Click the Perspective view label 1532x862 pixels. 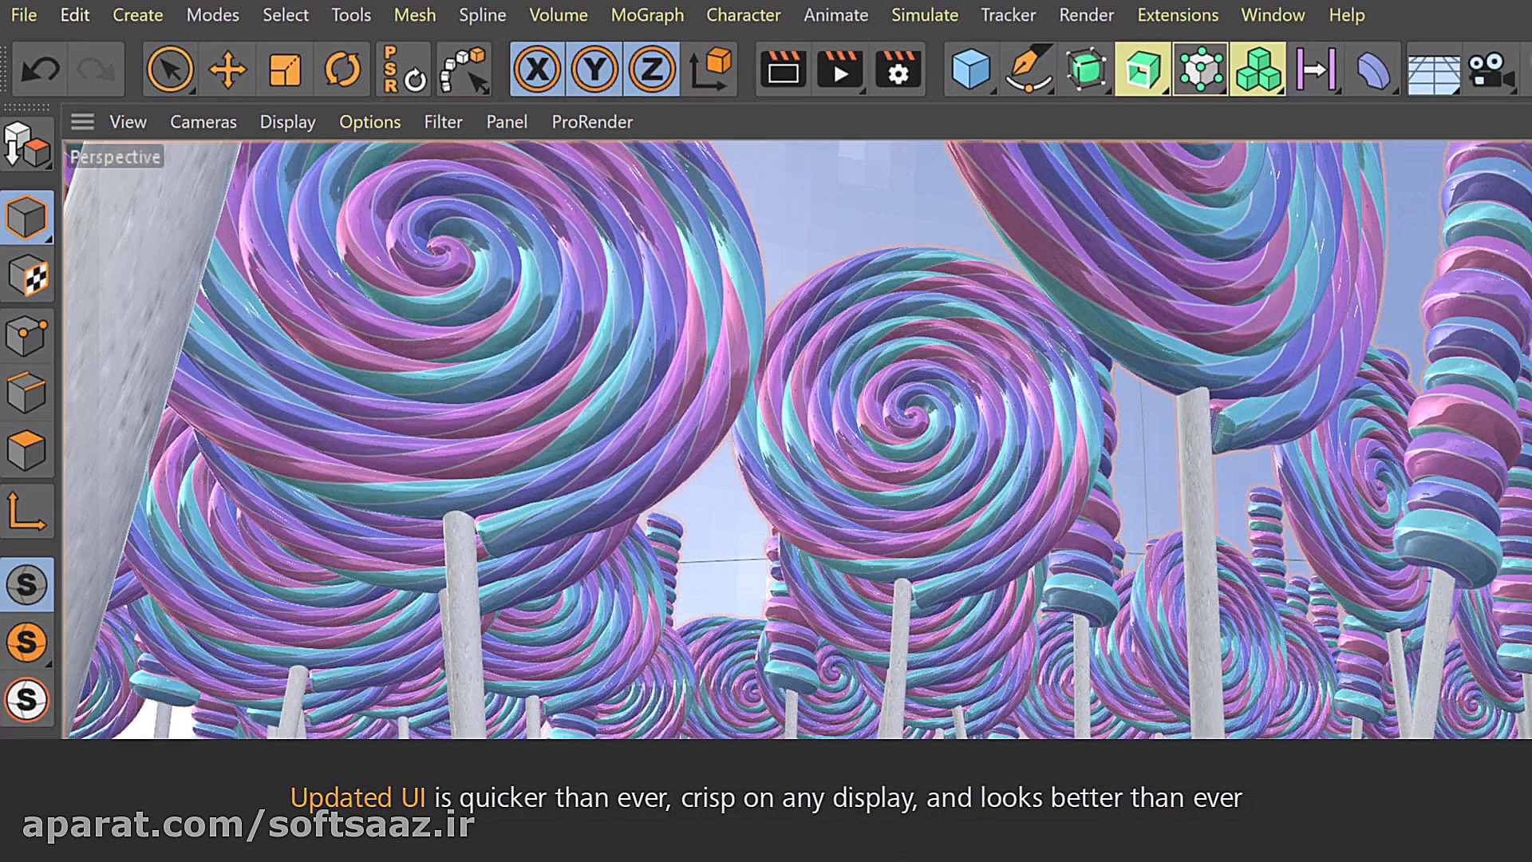coord(114,156)
